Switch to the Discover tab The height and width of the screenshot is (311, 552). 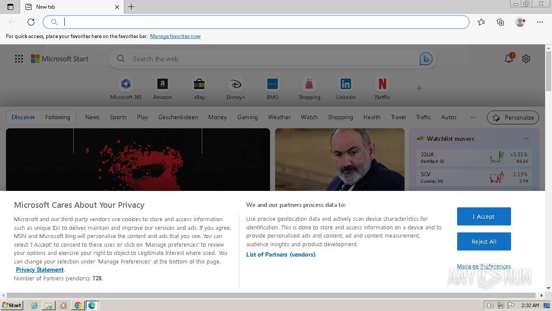click(x=23, y=117)
